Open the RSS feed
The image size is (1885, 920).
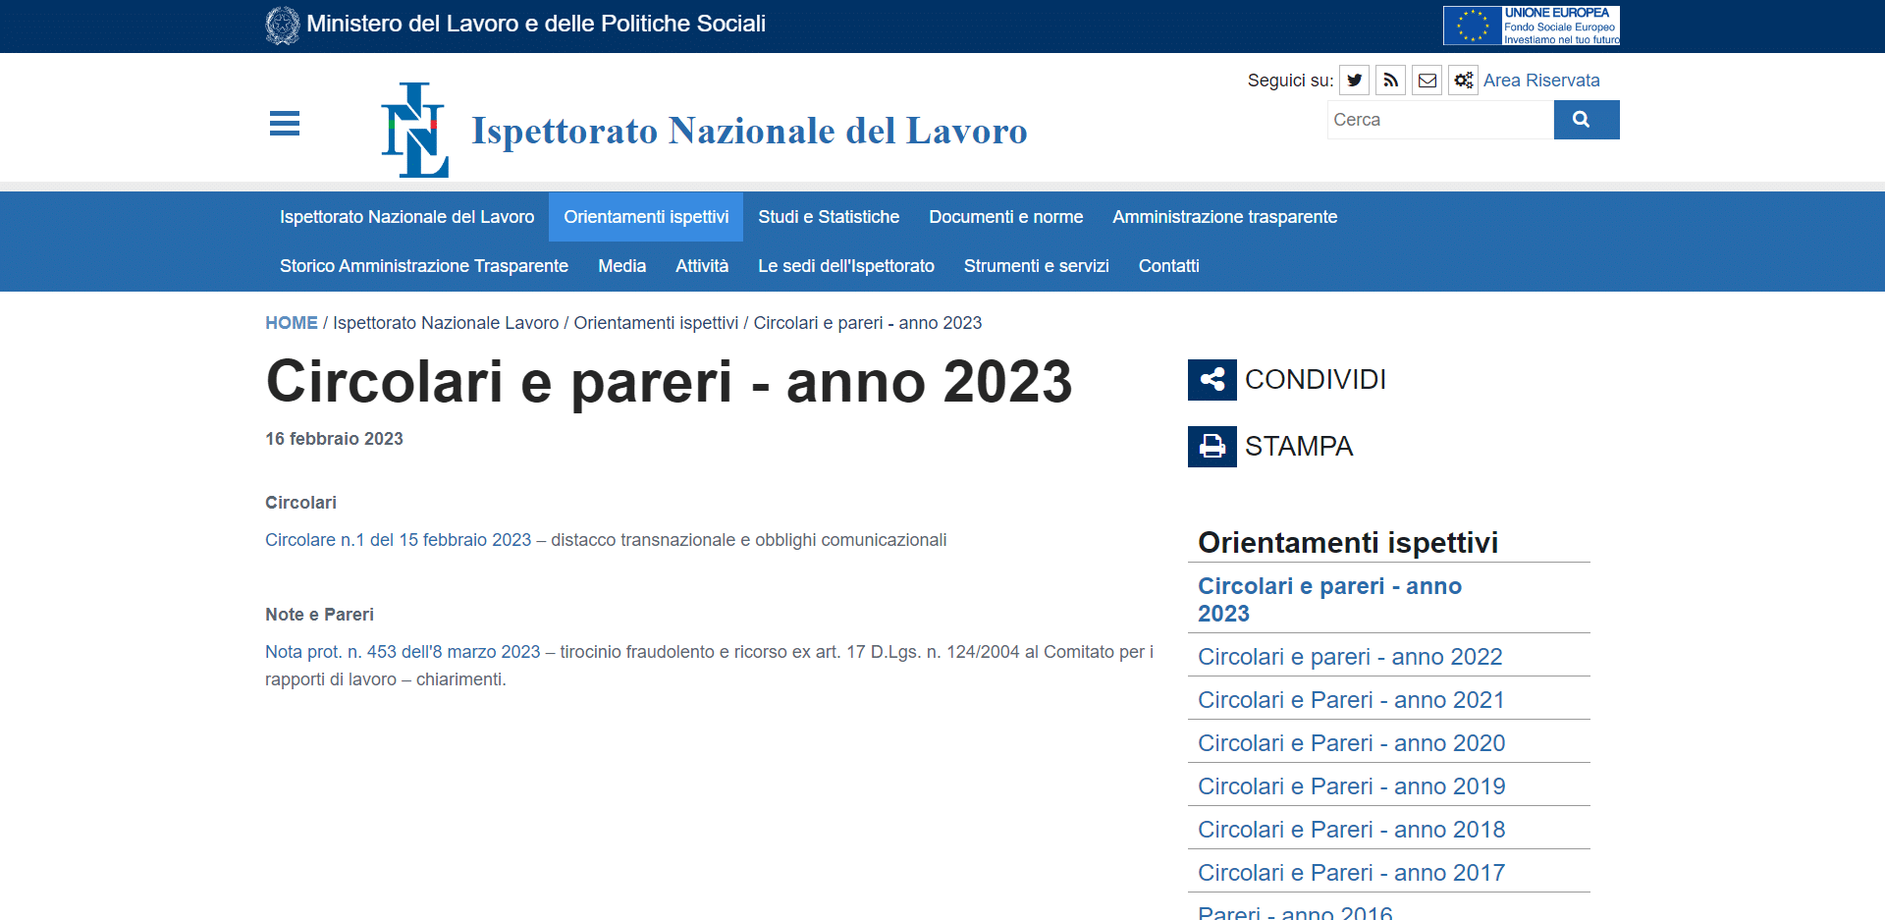(x=1390, y=80)
